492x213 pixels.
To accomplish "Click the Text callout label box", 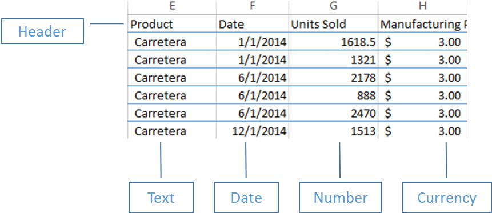I will [161, 198].
